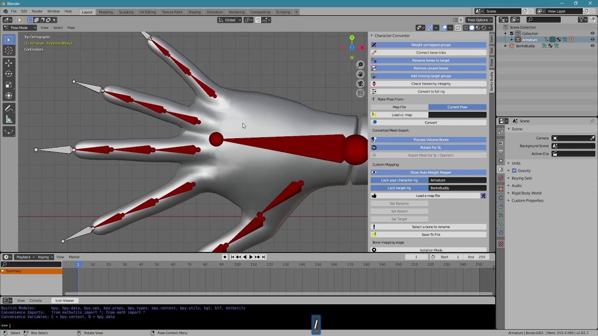Screen dimensions: 598x336
Task: Select Map File bake option
Action: (399, 107)
